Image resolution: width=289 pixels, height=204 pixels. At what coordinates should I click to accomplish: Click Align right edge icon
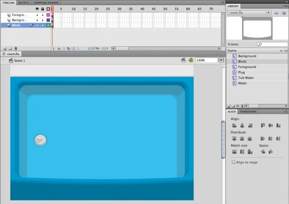250,126
